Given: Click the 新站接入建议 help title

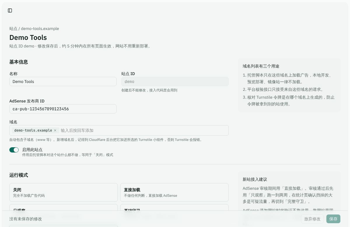Looking at the screenshot, I should [255, 179].
